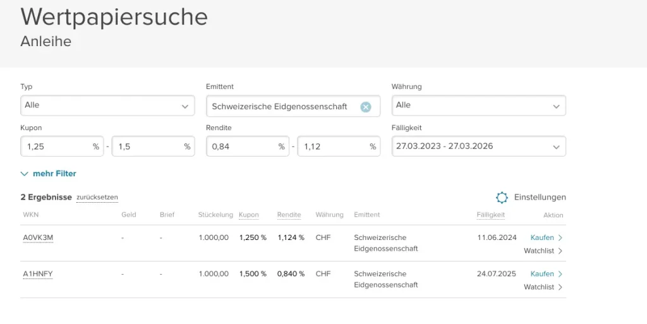Image resolution: width=647 pixels, height=324 pixels.
Task: Open the Fälligkeit date range dropdown
Action: 478,146
